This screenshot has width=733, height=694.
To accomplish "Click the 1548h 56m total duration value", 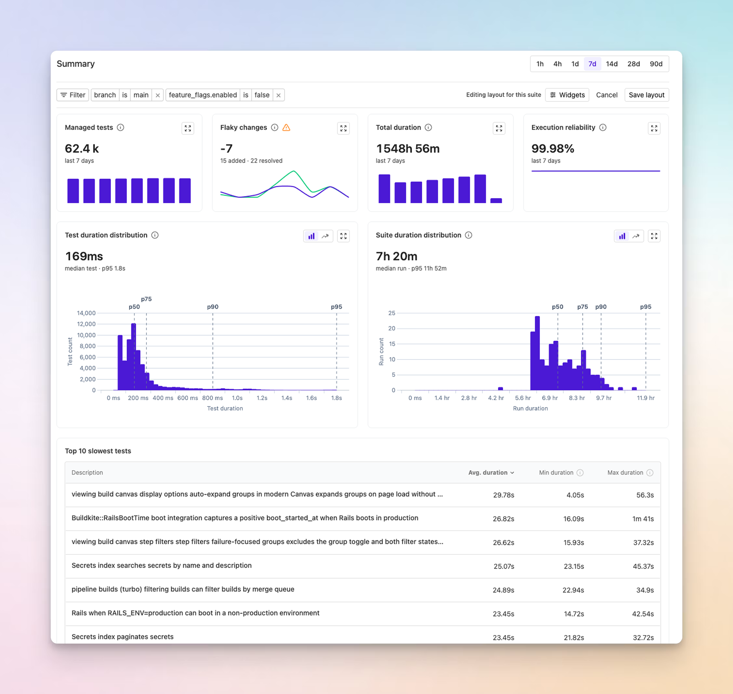I will pos(407,149).
